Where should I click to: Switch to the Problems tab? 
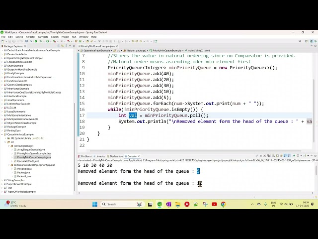(x=85, y=156)
